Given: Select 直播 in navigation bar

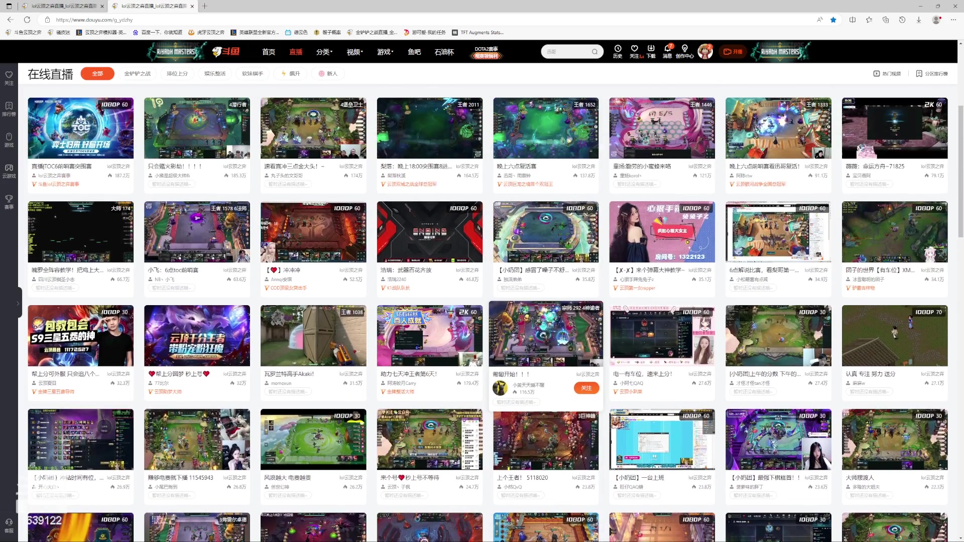Looking at the screenshot, I should [x=296, y=52].
